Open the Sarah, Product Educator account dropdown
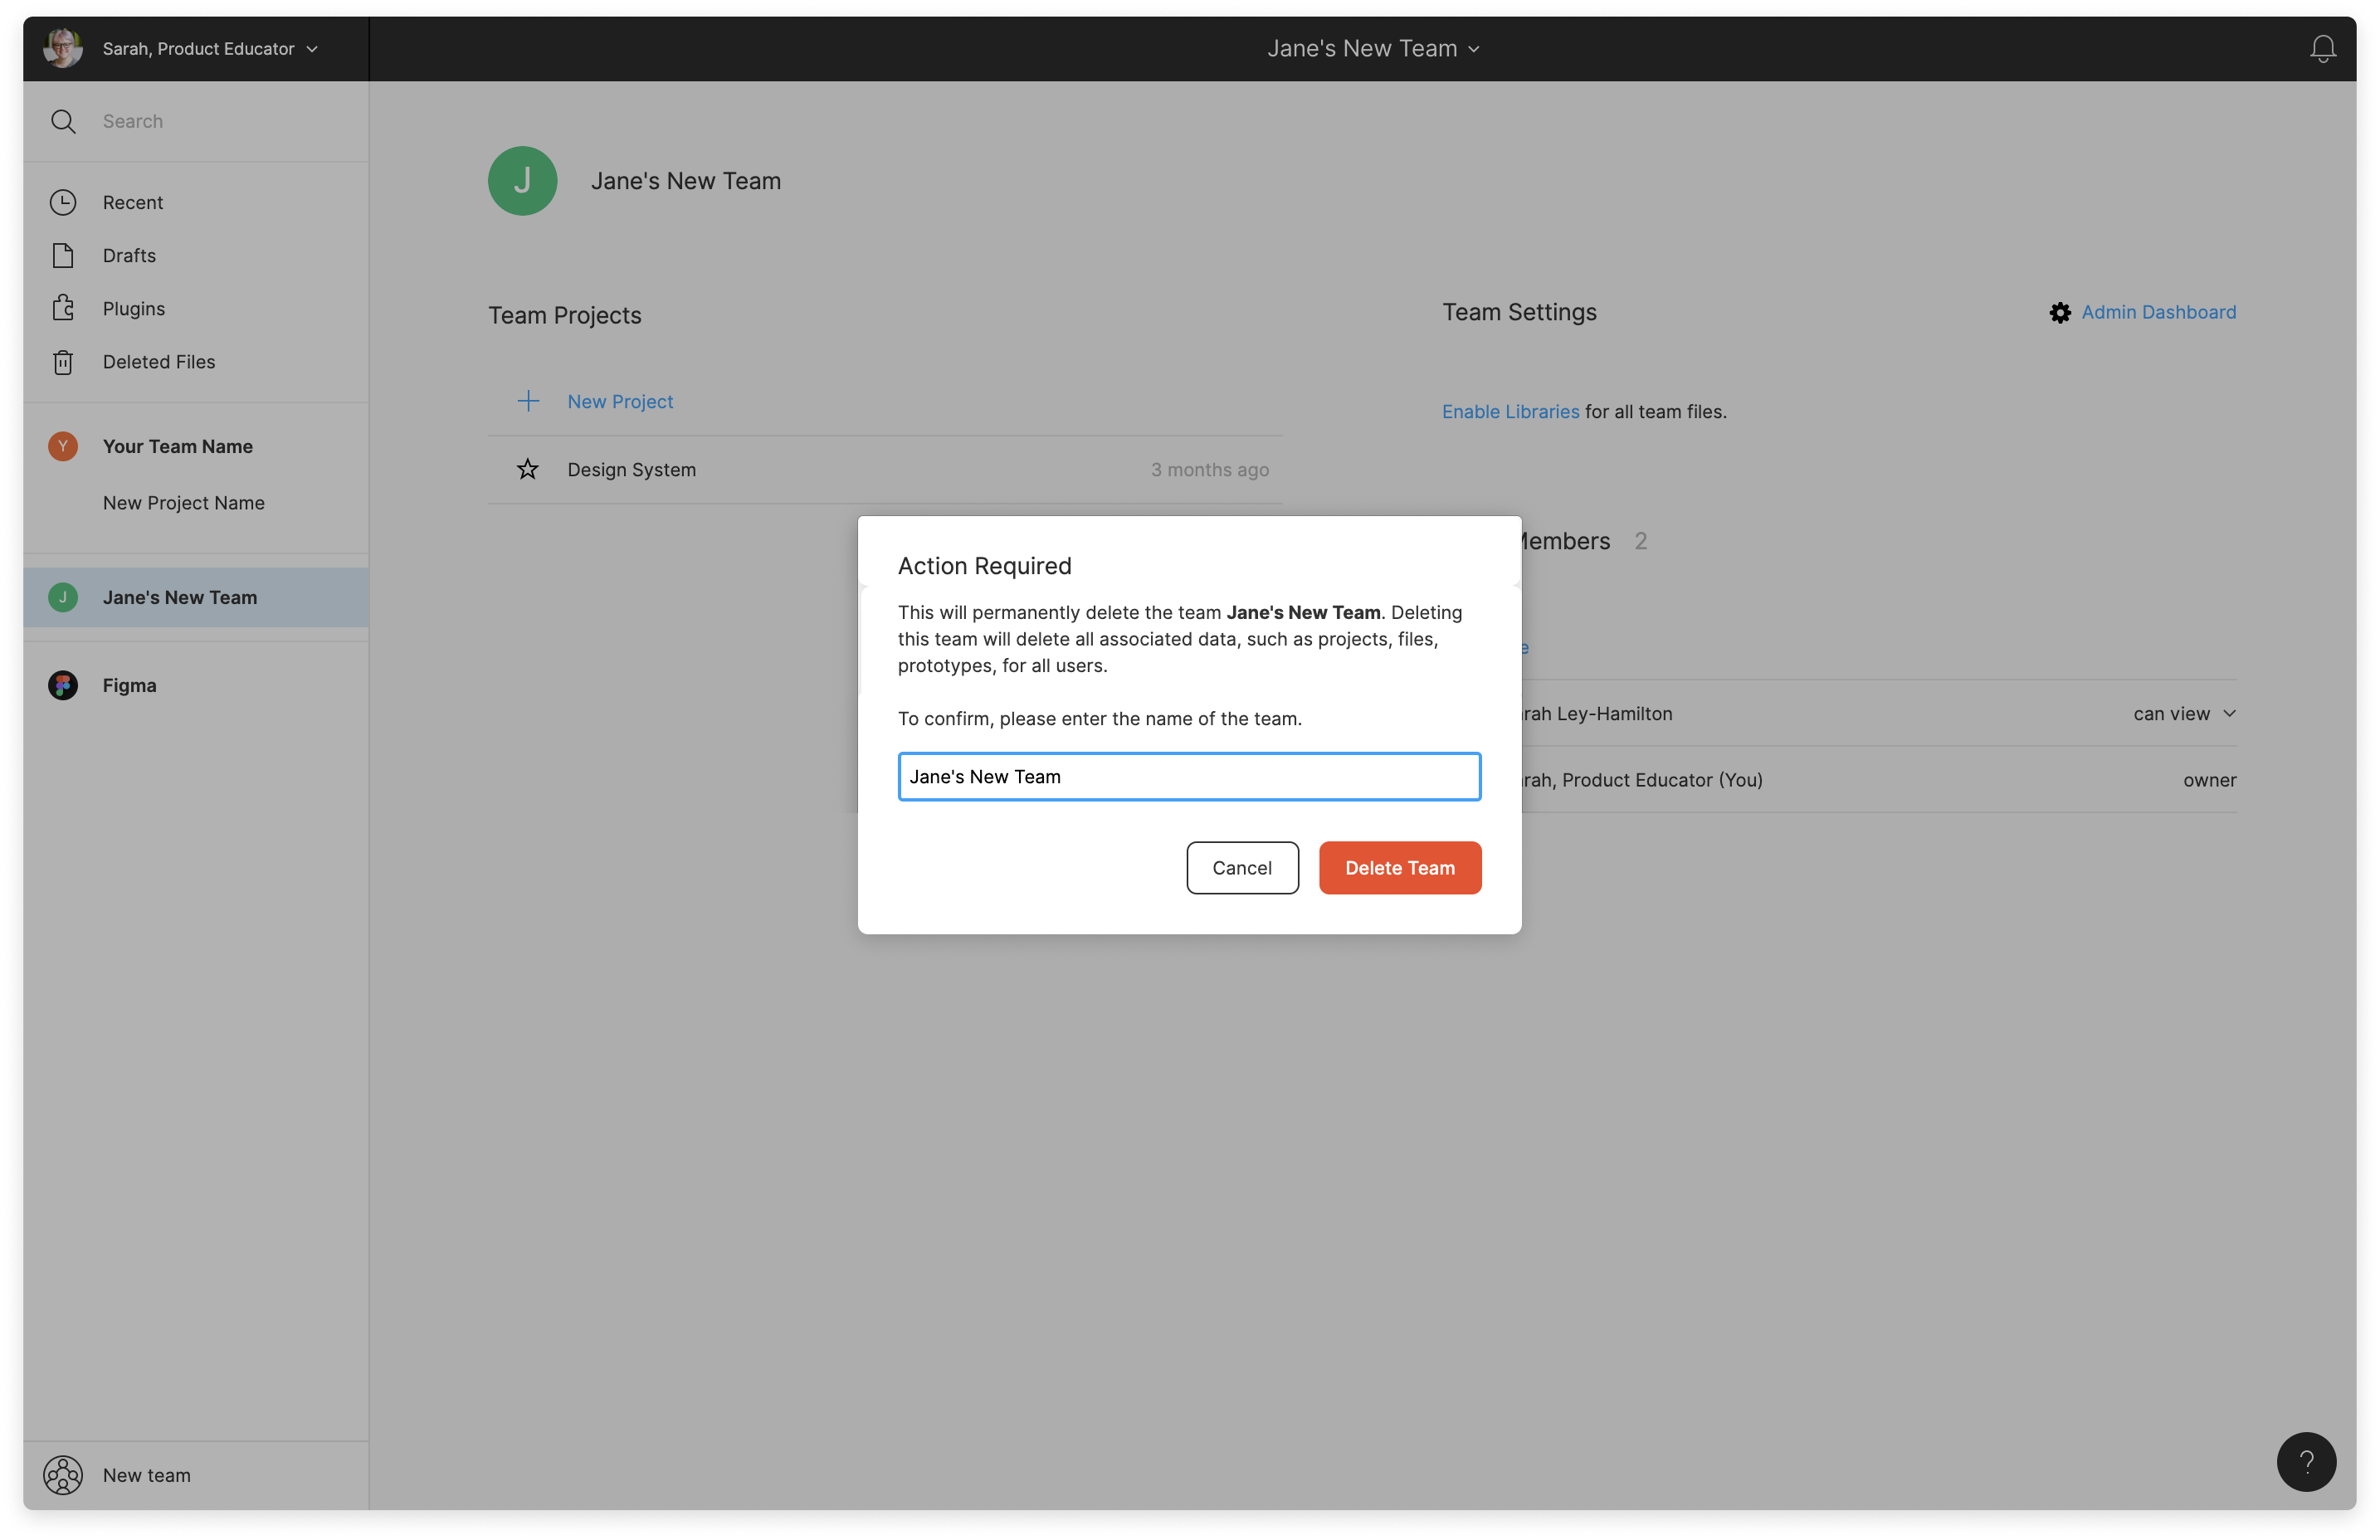Viewport: 2380px width, 1540px height. [210, 48]
